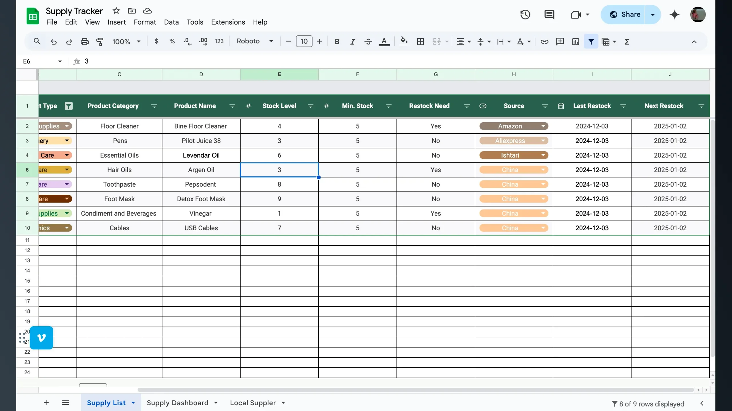Viewport: 732px width, 411px height.
Task: Open the Share options arrow
Action: 653,15
